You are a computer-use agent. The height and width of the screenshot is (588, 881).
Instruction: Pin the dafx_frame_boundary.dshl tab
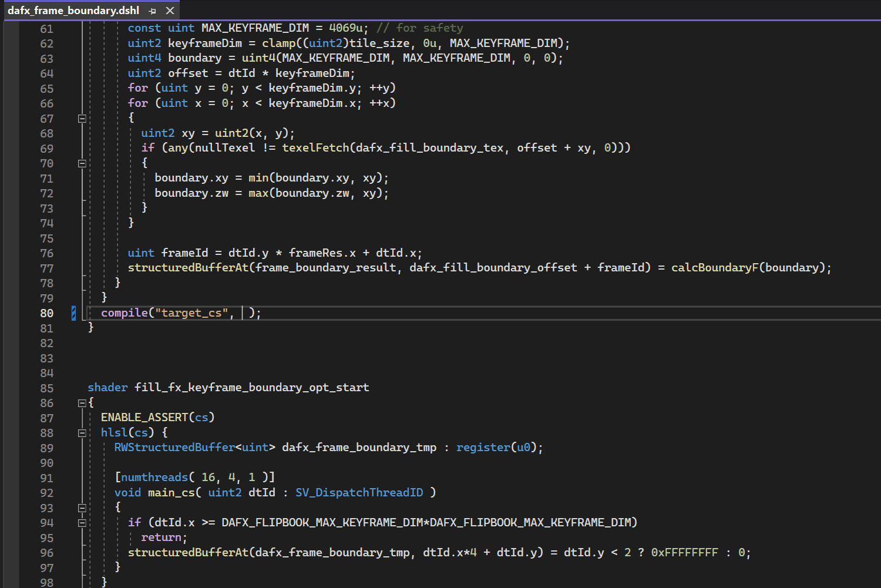[x=152, y=10]
